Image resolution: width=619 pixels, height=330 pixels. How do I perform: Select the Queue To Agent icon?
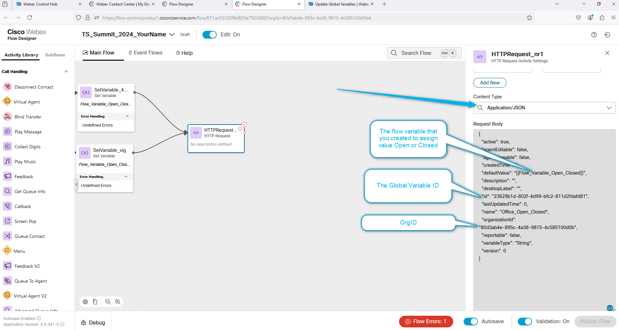[x=7, y=281]
